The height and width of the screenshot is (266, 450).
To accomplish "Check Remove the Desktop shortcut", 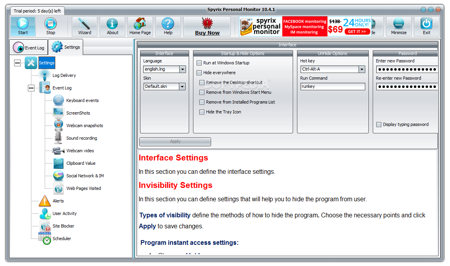I will click(202, 83).
